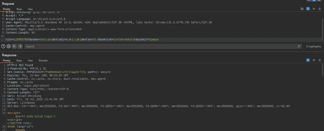Click the magnifier icon in the search box

pos(299,46)
